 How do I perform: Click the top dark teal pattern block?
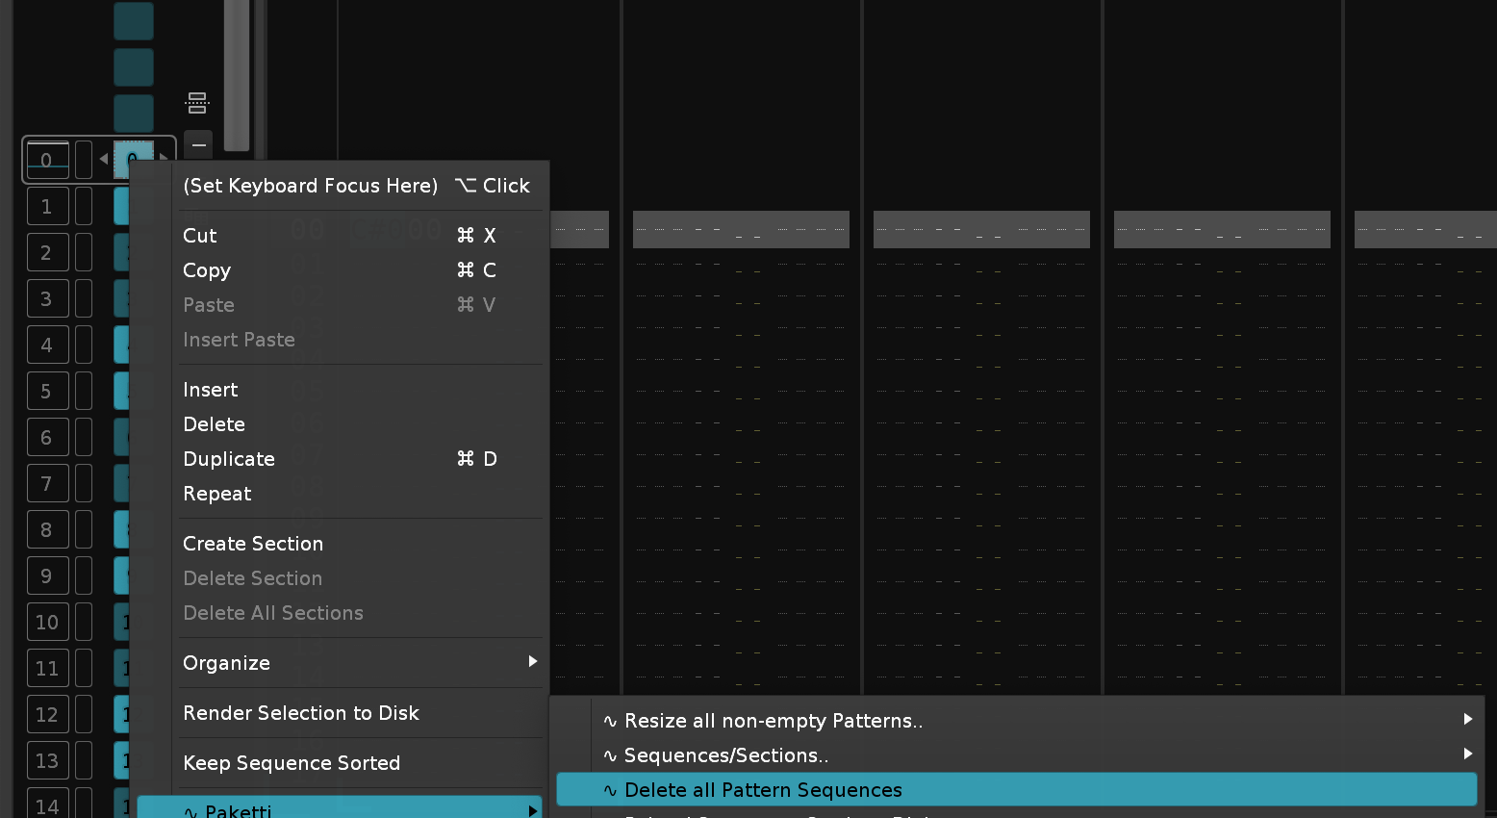click(134, 21)
